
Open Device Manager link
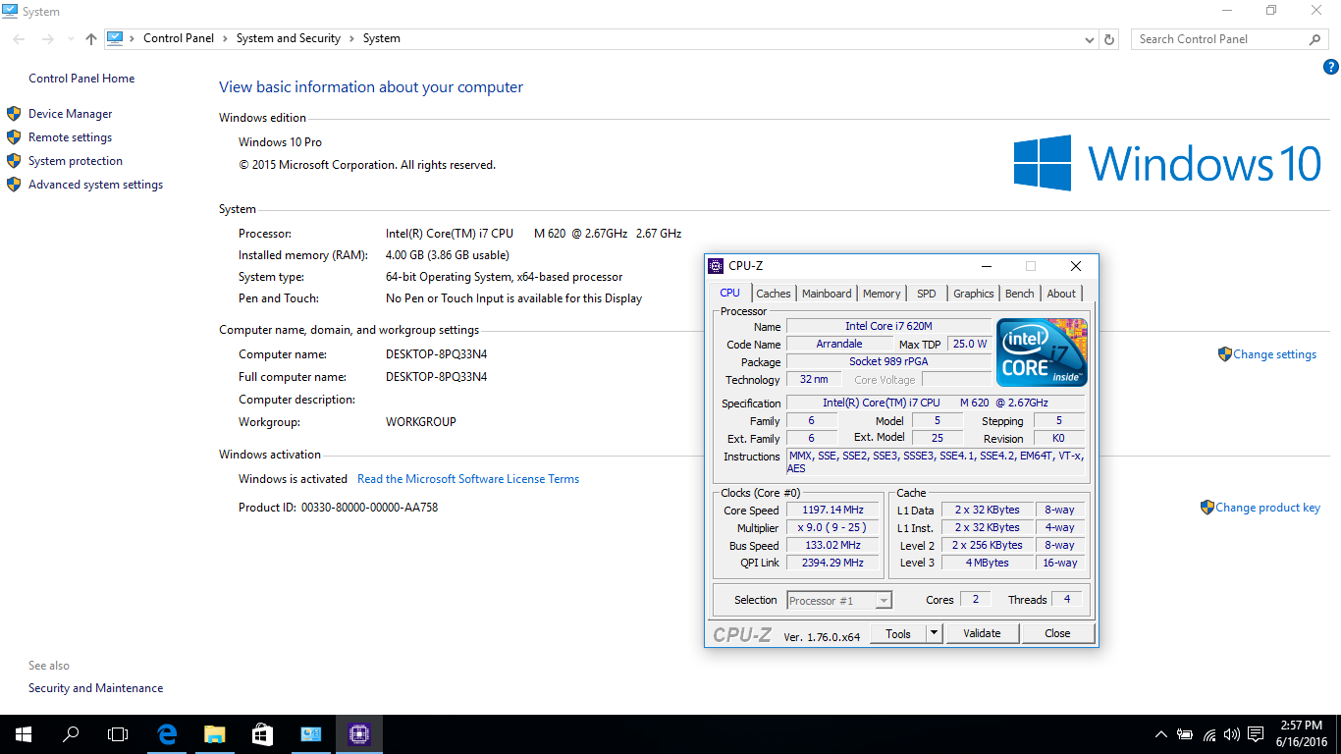(x=71, y=114)
